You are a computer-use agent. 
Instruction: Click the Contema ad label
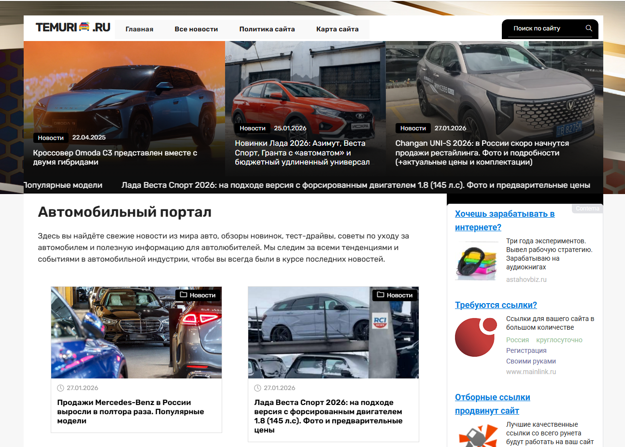587,209
